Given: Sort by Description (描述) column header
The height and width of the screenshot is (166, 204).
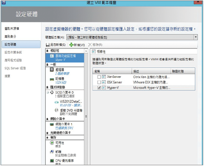Looking at the screenshot, I should pyautogui.click(x=151, y=71).
